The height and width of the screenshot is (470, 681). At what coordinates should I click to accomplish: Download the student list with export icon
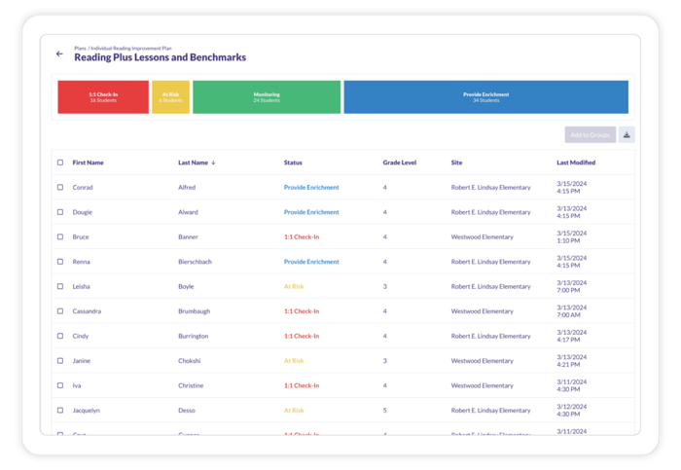coord(627,134)
